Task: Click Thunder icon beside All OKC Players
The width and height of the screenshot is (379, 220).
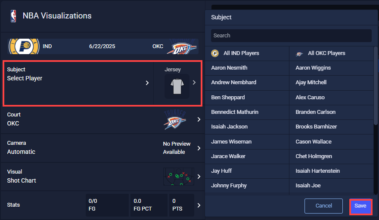Action: [x=299, y=54]
